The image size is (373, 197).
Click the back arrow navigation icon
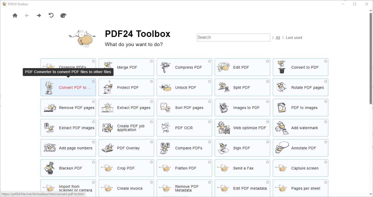(27, 15)
